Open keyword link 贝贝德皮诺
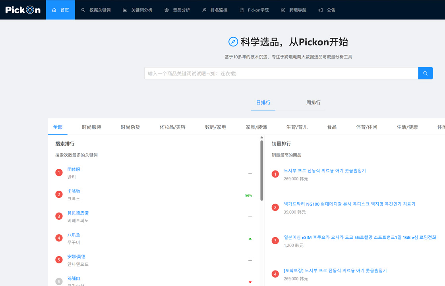 [x=78, y=213]
